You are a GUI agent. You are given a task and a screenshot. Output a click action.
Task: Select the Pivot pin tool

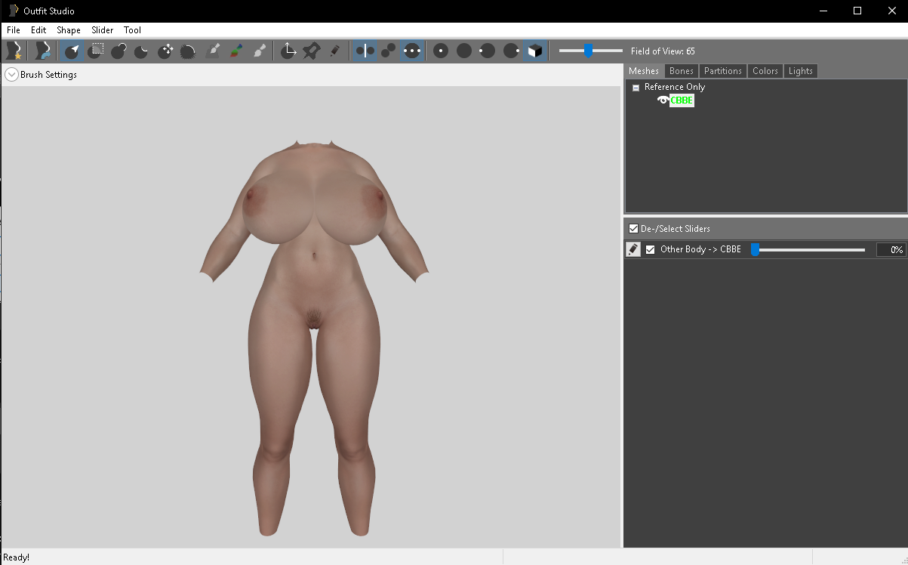[311, 51]
